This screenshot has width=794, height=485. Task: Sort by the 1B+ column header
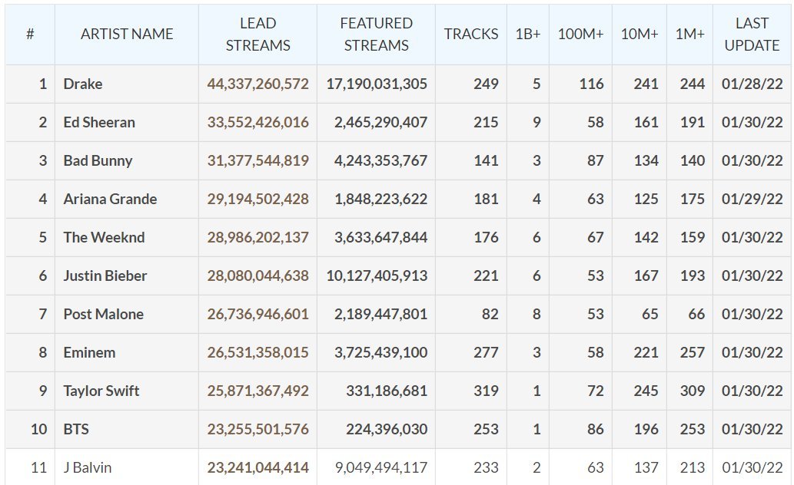pyautogui.click(x=528, y=35)
